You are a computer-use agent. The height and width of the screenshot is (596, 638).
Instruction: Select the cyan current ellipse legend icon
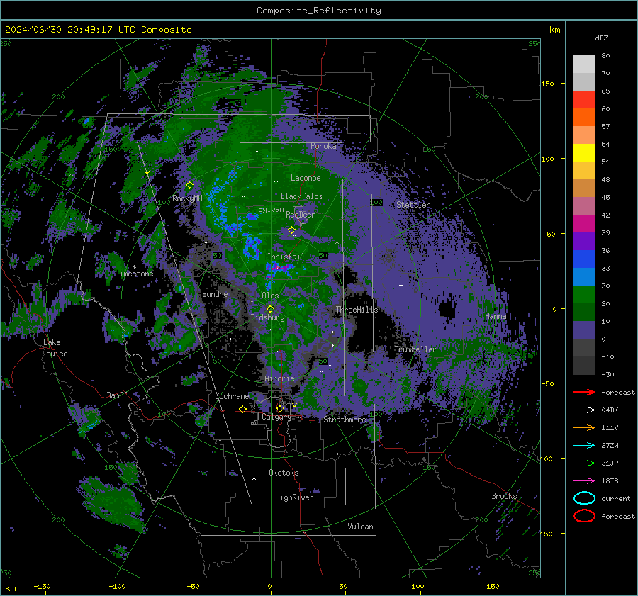point(584,498)
